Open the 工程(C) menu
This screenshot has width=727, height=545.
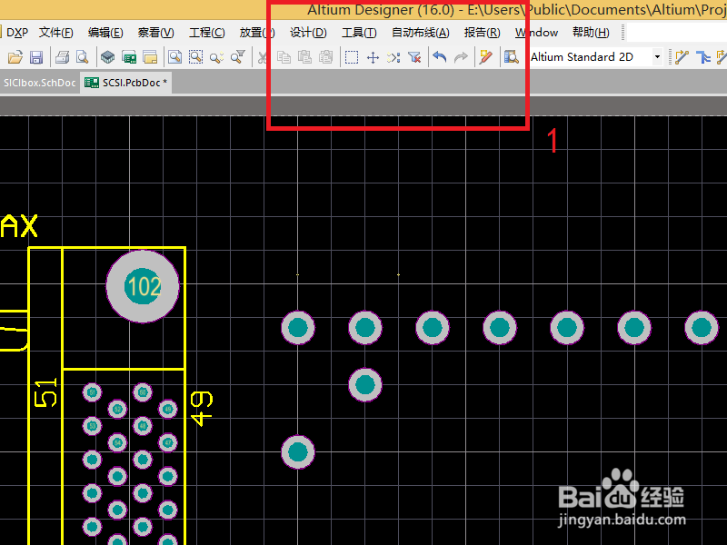coord(207,33)
